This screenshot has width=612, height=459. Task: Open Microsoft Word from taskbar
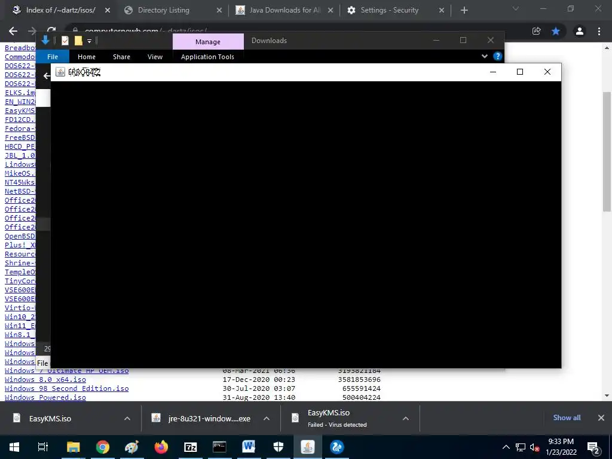click(x=249, y=447)
